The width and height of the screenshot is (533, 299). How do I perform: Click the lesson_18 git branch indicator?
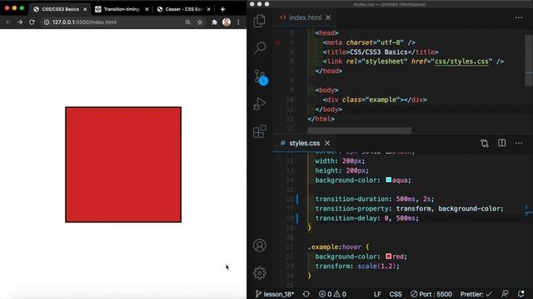(275, 294)
